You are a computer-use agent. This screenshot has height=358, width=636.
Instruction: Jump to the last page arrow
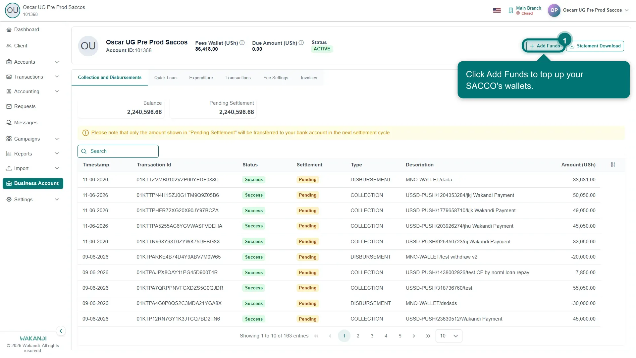428,336
